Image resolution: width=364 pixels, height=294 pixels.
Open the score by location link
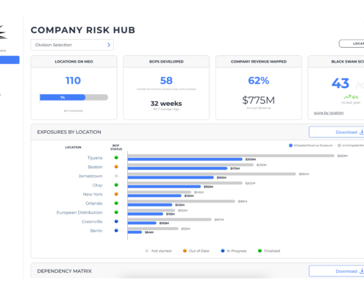coord(329,112)
